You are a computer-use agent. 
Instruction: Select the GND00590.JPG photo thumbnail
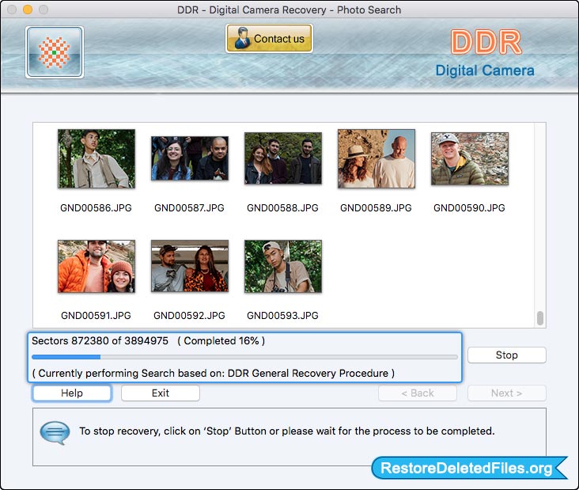pos(470,158)
